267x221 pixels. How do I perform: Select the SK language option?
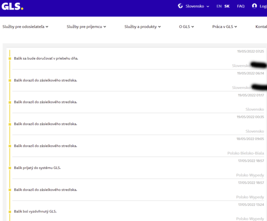227,6
